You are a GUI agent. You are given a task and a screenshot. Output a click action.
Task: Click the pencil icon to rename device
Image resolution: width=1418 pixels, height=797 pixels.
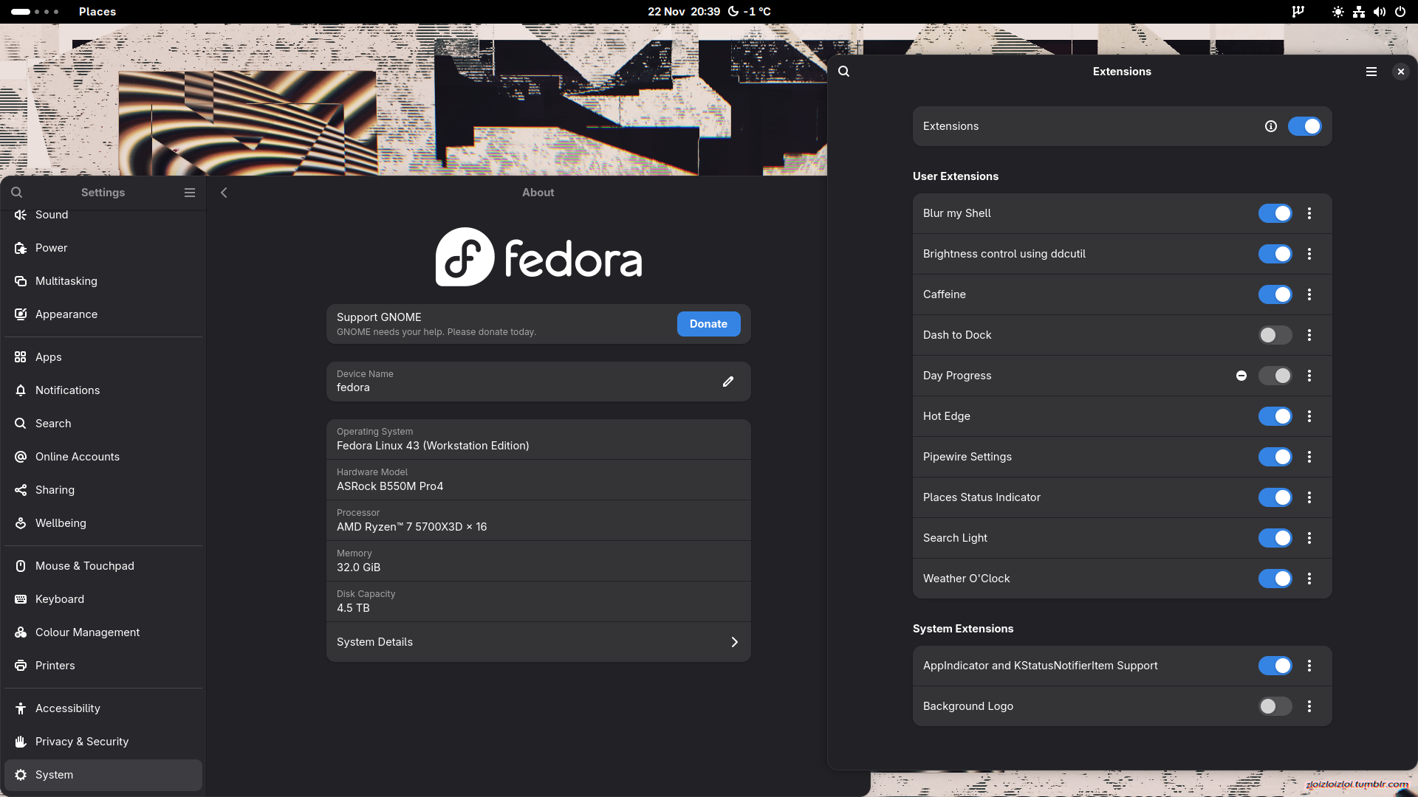pyautogui.click(x=728, y=382)
